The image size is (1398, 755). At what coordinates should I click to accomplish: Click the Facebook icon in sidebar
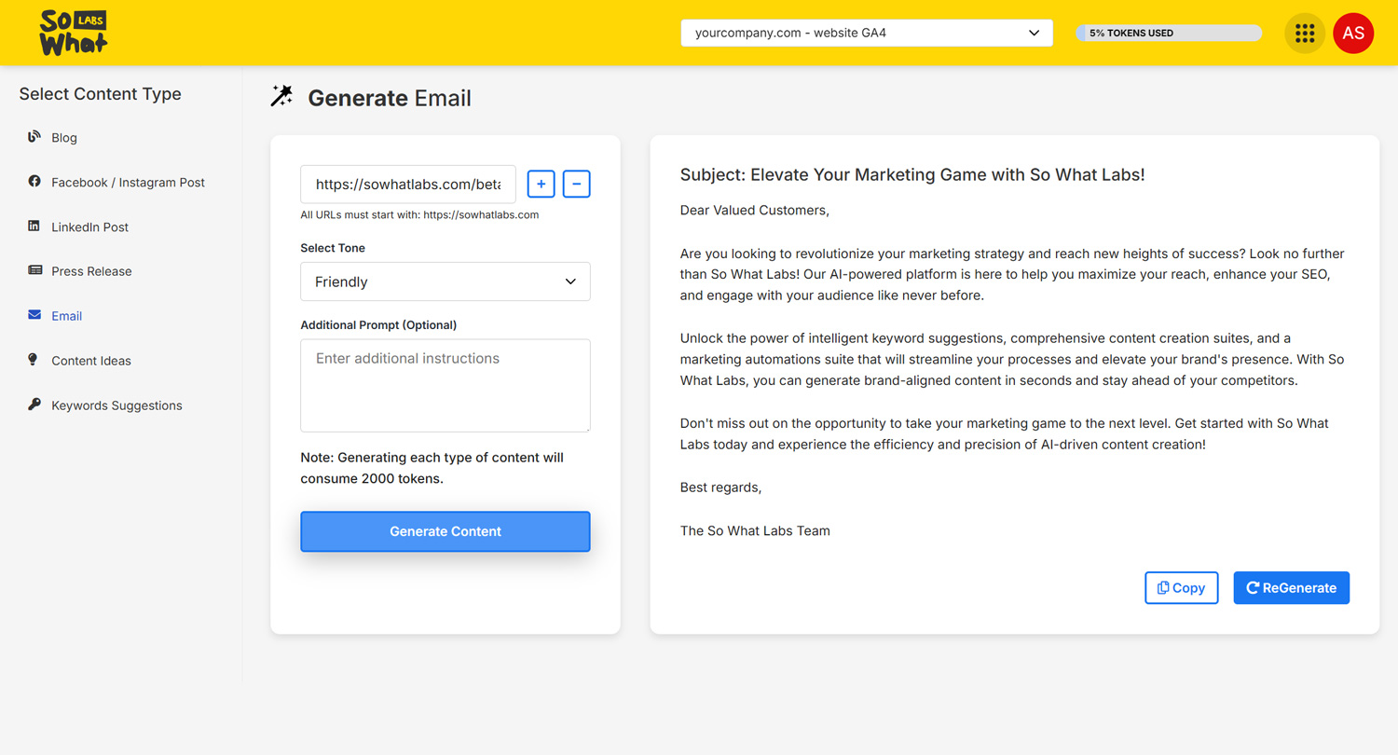tap(34, 182)
